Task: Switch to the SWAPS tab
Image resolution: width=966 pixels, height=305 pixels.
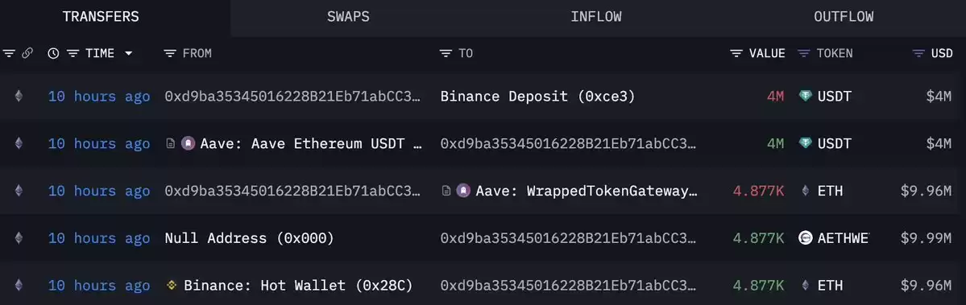Action: 348,17
